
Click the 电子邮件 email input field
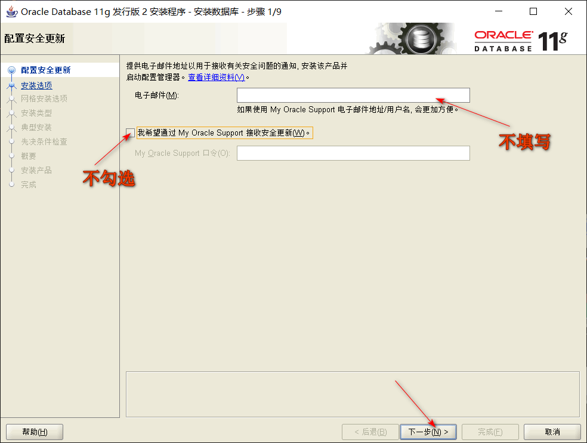[x=353, y=95]
